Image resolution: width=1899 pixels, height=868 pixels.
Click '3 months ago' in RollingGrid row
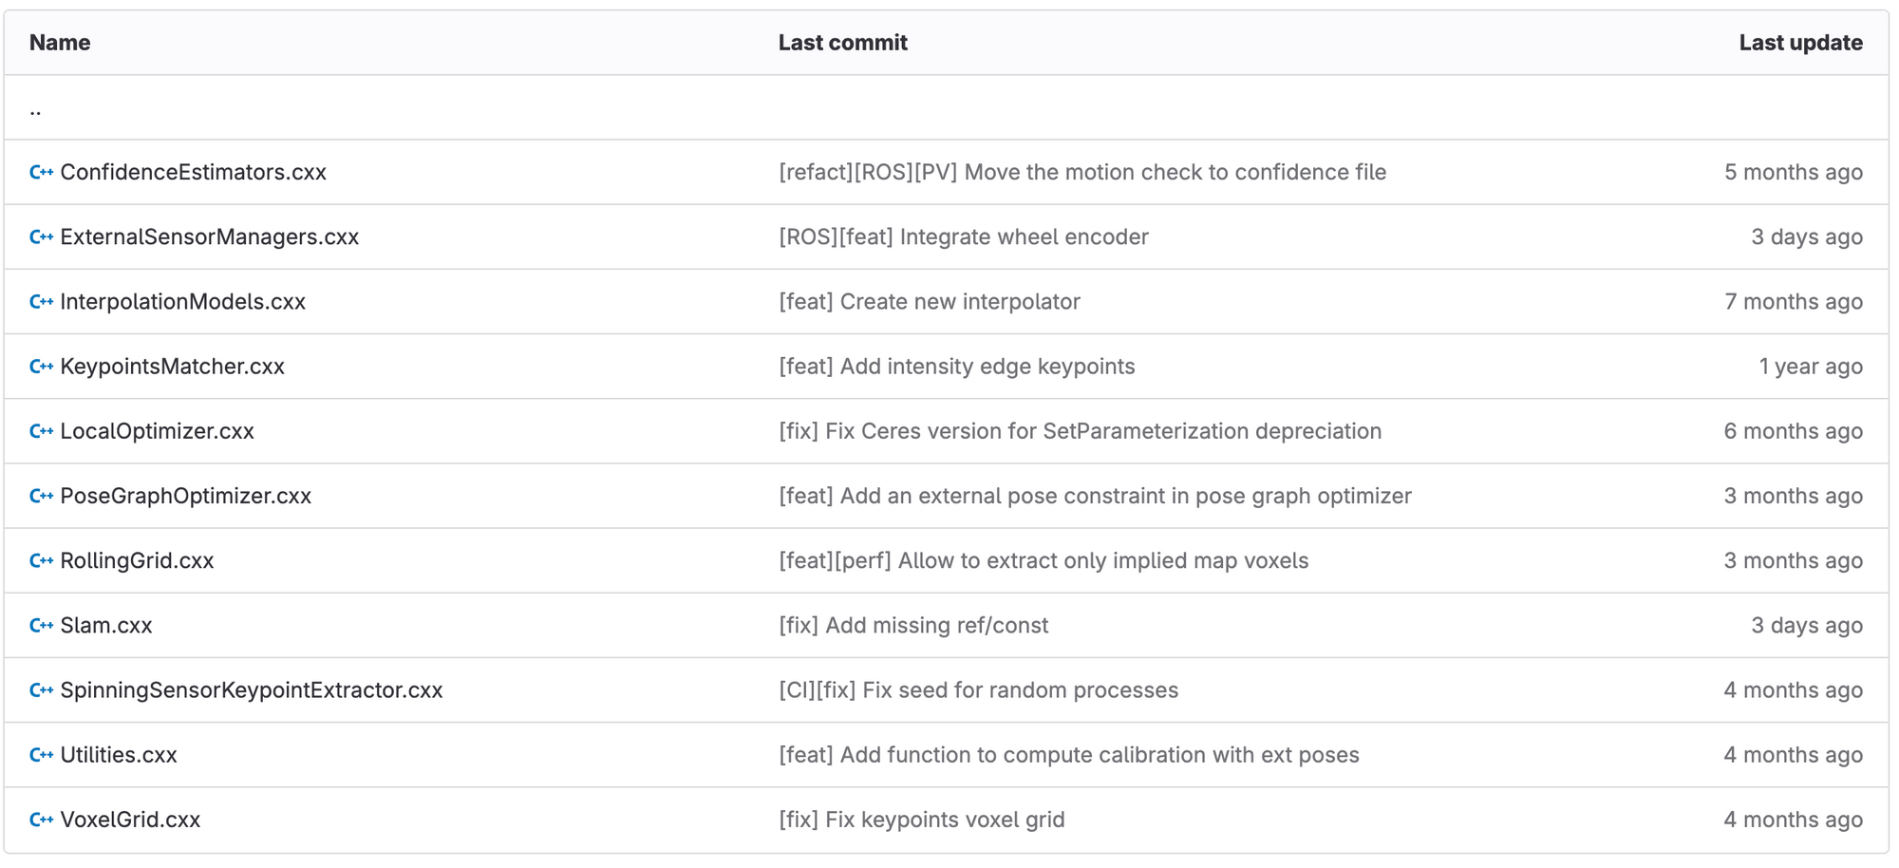1794,560
